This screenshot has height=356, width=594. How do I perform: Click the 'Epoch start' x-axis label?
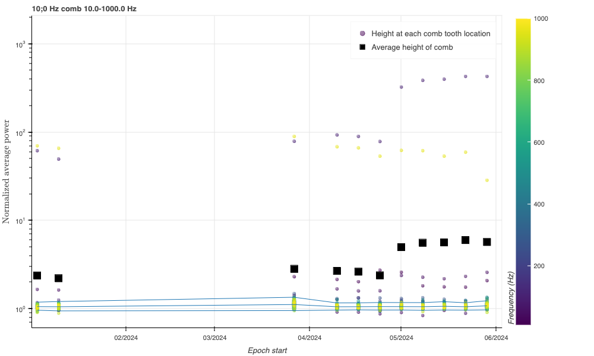point(267,350)
